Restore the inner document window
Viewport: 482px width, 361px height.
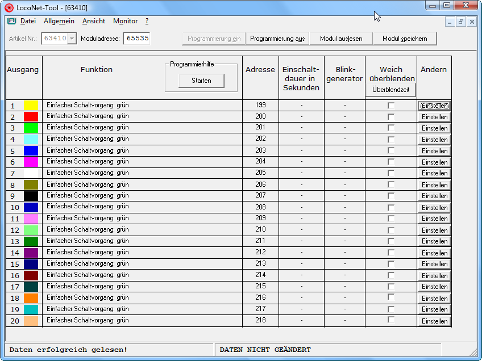coord(460,22)
